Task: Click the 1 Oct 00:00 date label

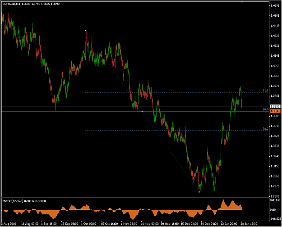Action: 89,224
